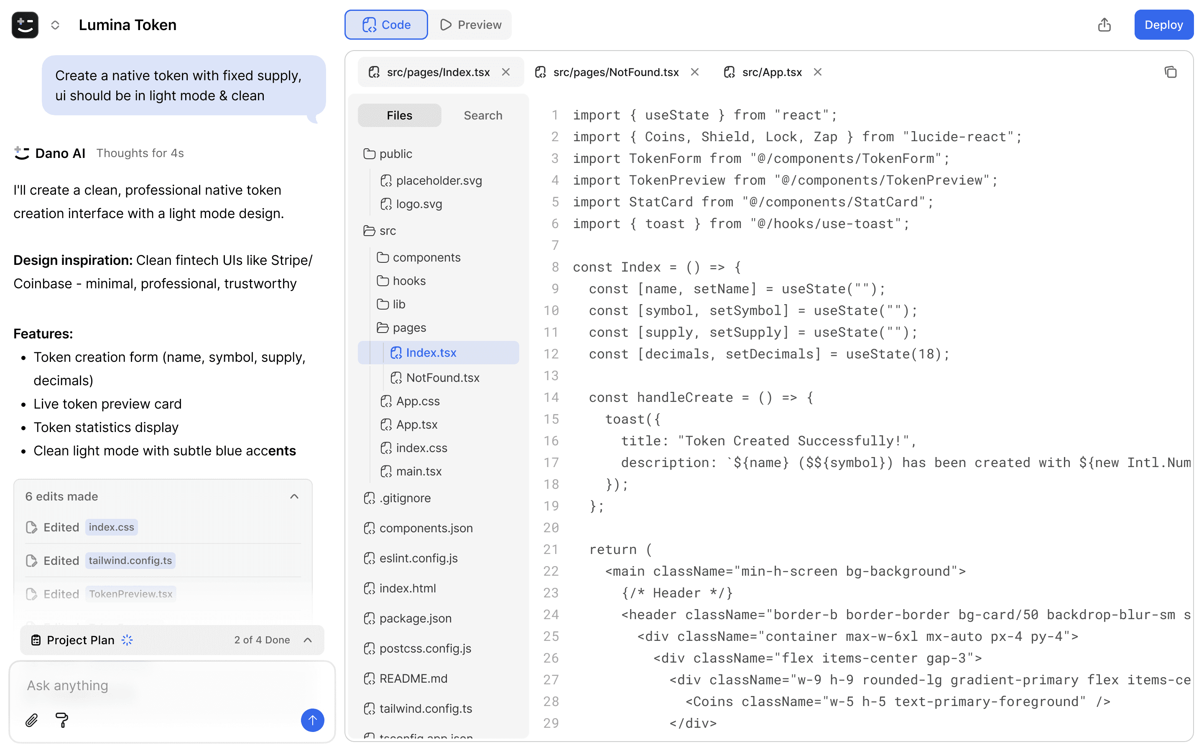
Task: Close the src/pages/NotFound.tsx tab
Action: (x=694, y=72)
